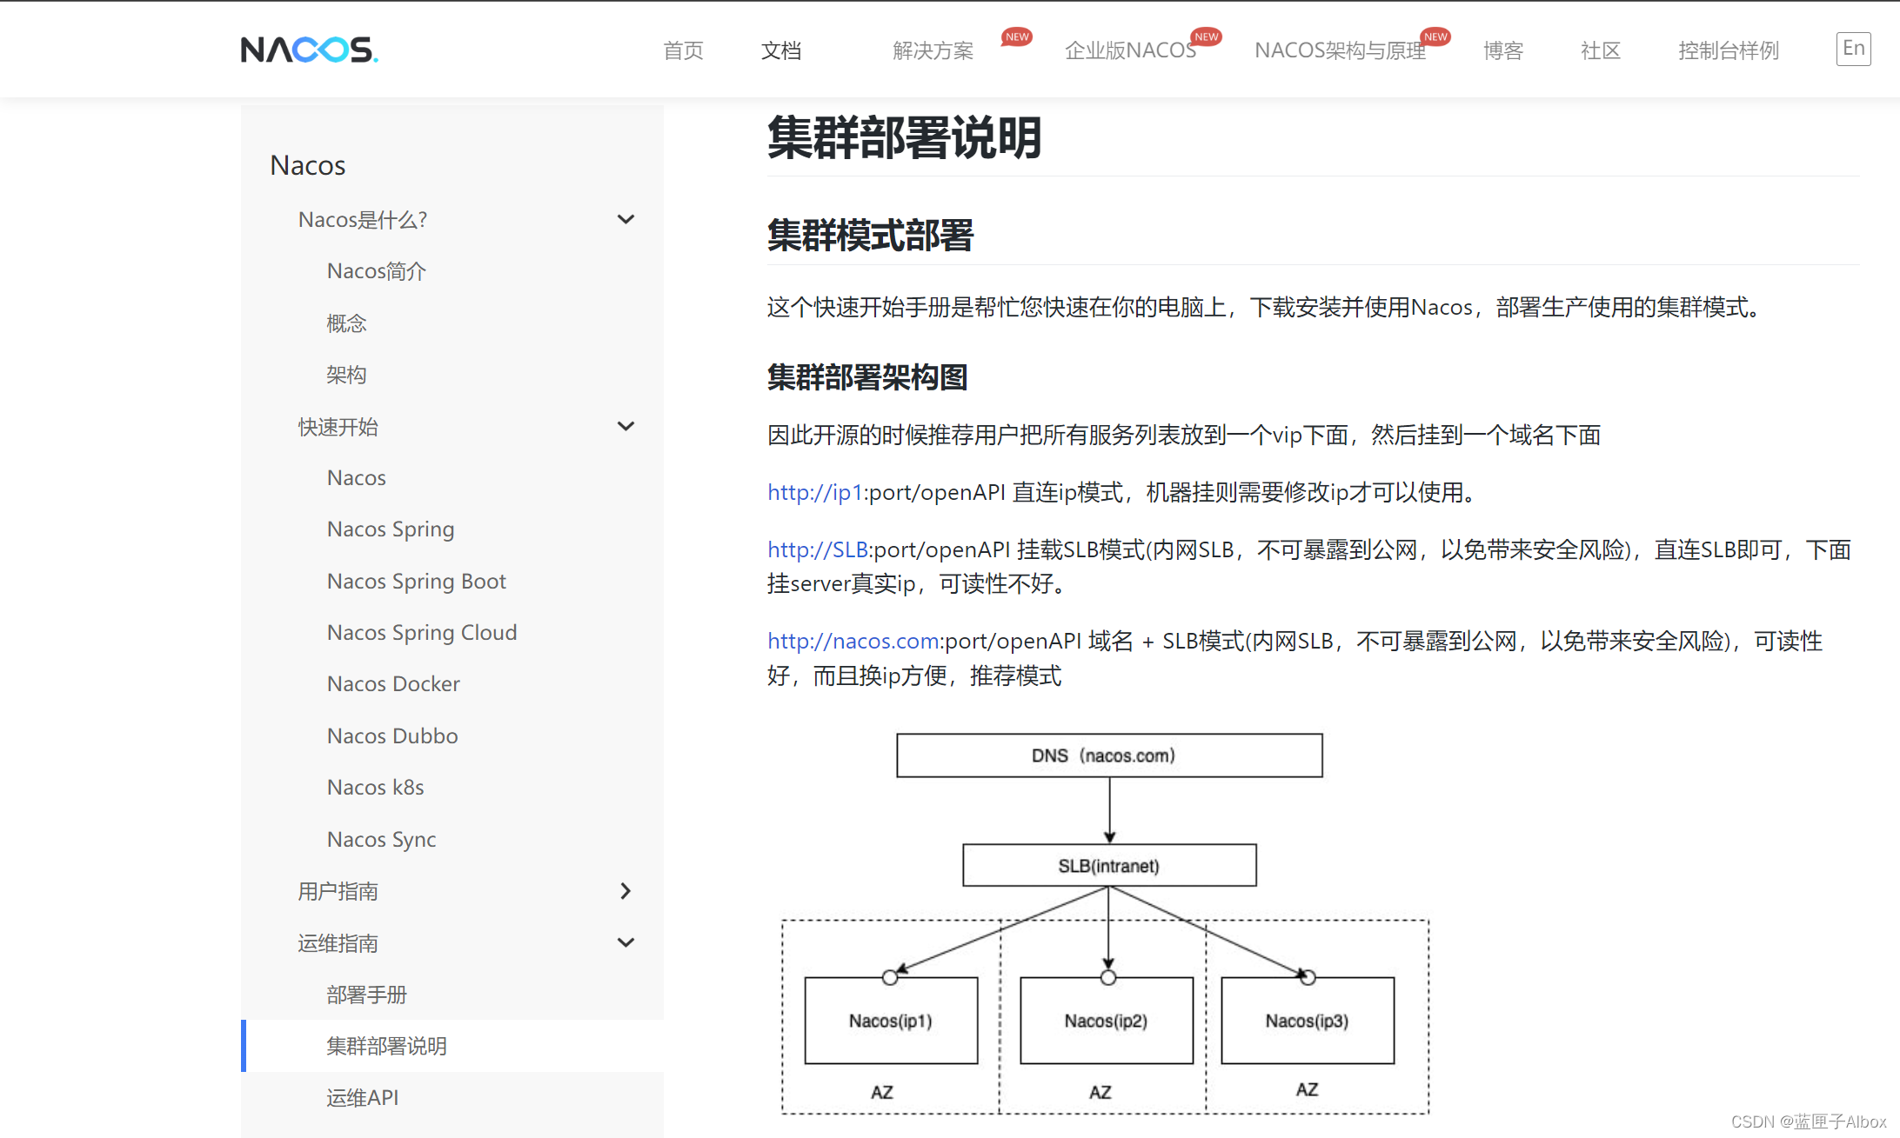1900x1138 pixels.
Task: Select 用户指南 in the sidebar
Action: [x=338, y=891]
